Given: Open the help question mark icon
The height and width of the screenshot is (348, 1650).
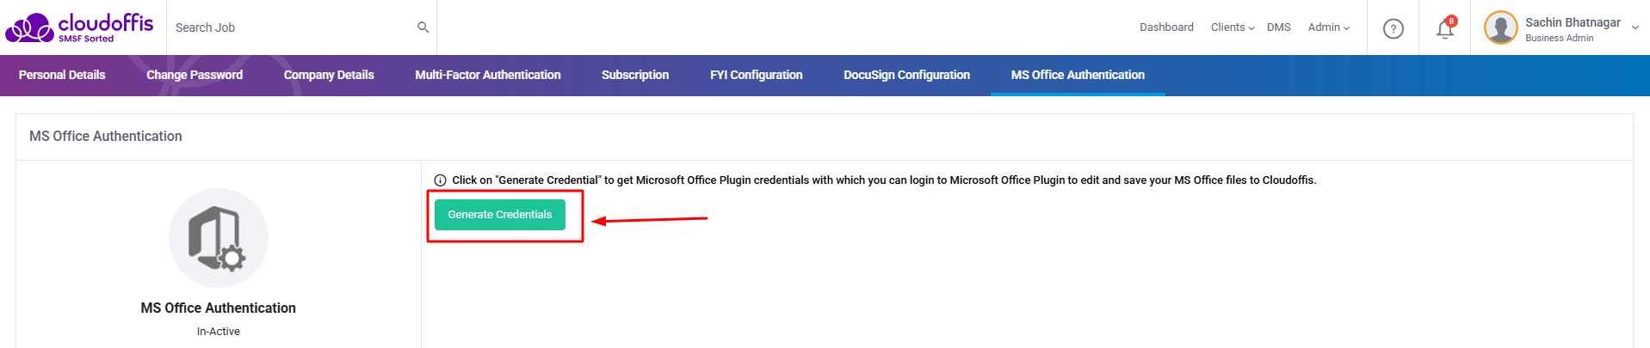Looking at the screenshot, I should [1393, 28].
